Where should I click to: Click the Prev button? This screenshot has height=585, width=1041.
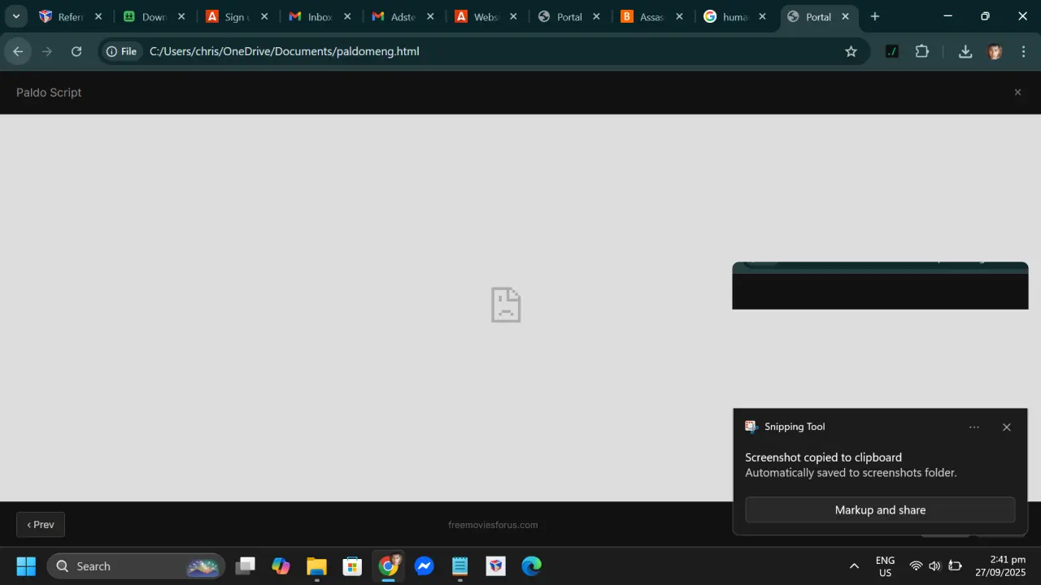click(41, 525)
